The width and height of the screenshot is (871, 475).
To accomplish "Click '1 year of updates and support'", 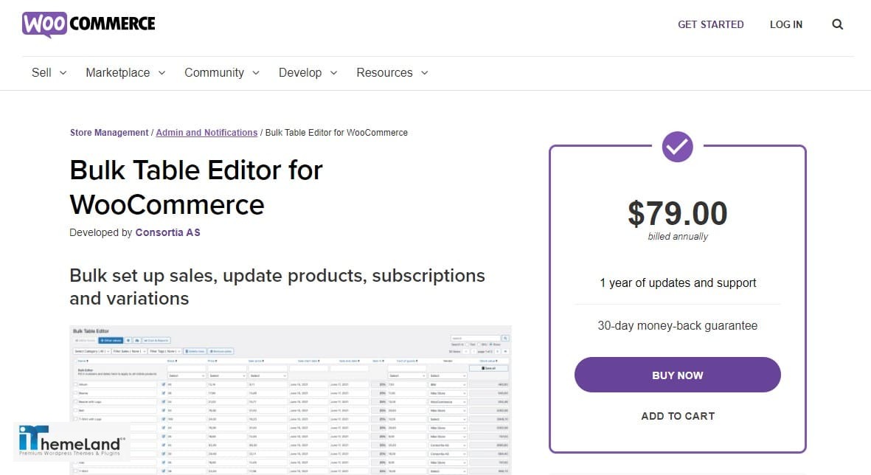I will coord(678,282).
